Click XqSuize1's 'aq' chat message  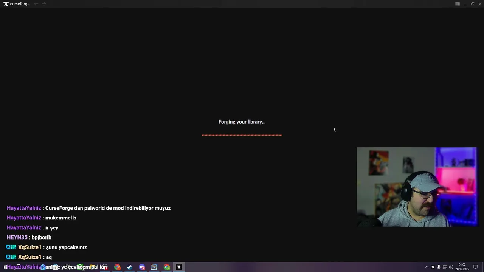tap(49, 257)
